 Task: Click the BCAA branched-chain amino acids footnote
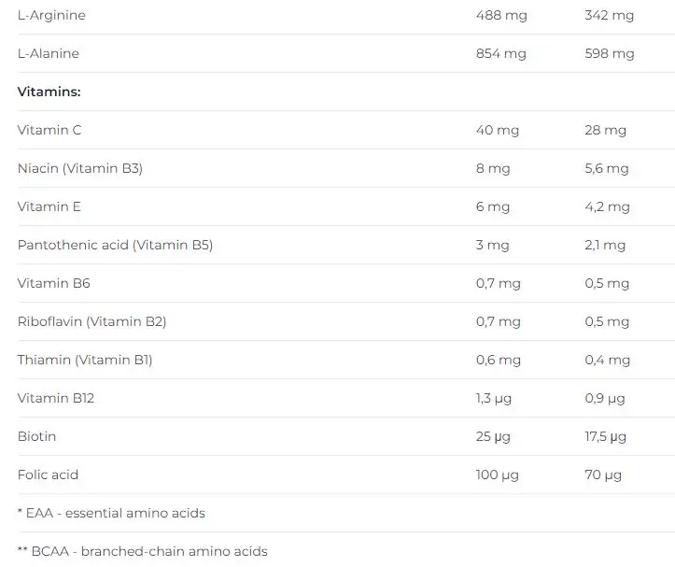click(143, 551)
